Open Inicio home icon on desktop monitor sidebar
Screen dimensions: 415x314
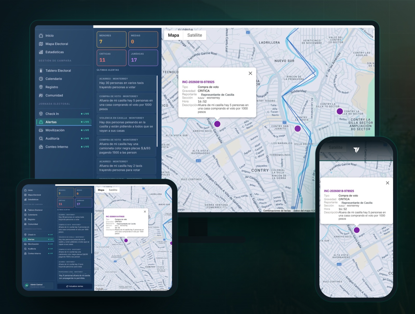[41, 36]
